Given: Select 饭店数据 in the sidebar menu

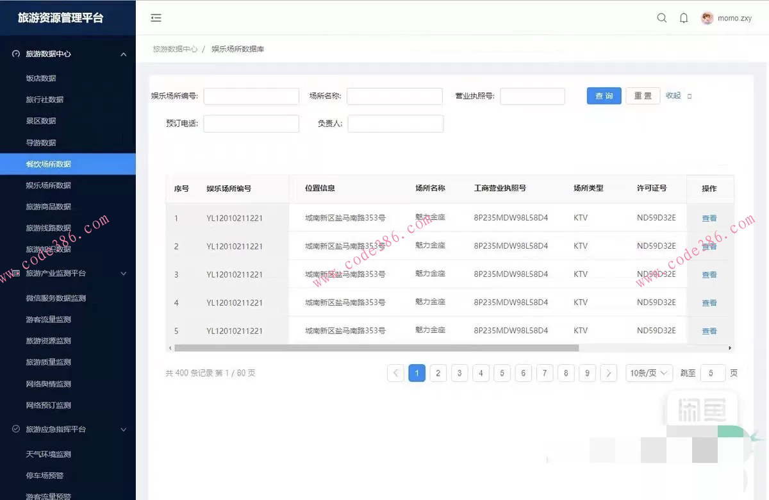Looking at the screenshot, I should tap(41, 78).
